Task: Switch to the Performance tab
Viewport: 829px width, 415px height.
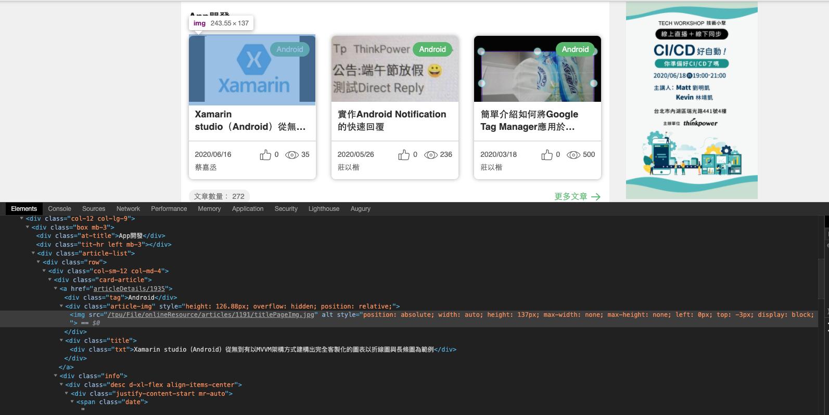Action: click(x=169, y=209)
